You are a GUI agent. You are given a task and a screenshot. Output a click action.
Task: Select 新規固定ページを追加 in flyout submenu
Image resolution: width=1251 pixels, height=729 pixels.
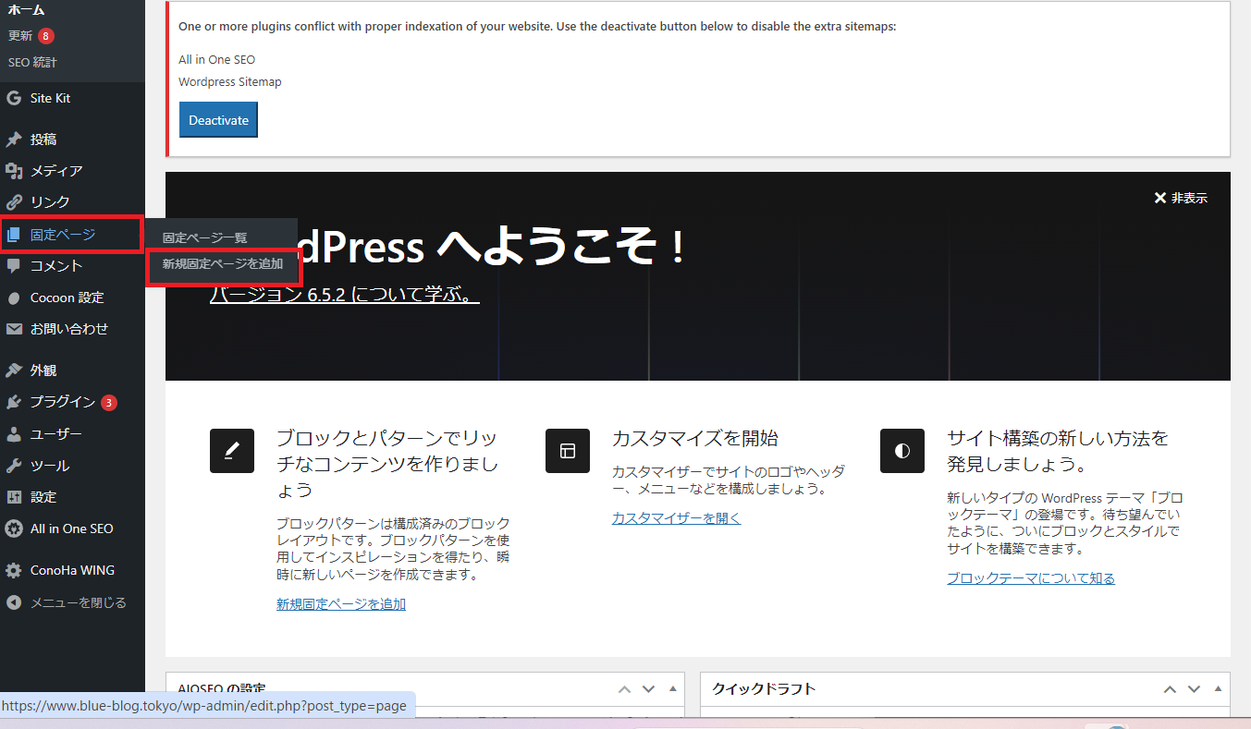pyautogui.click(x=223, y=263)
